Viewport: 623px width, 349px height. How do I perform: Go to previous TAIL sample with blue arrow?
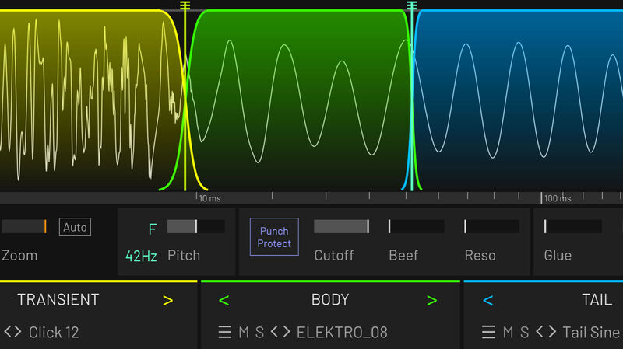[488, 300]
